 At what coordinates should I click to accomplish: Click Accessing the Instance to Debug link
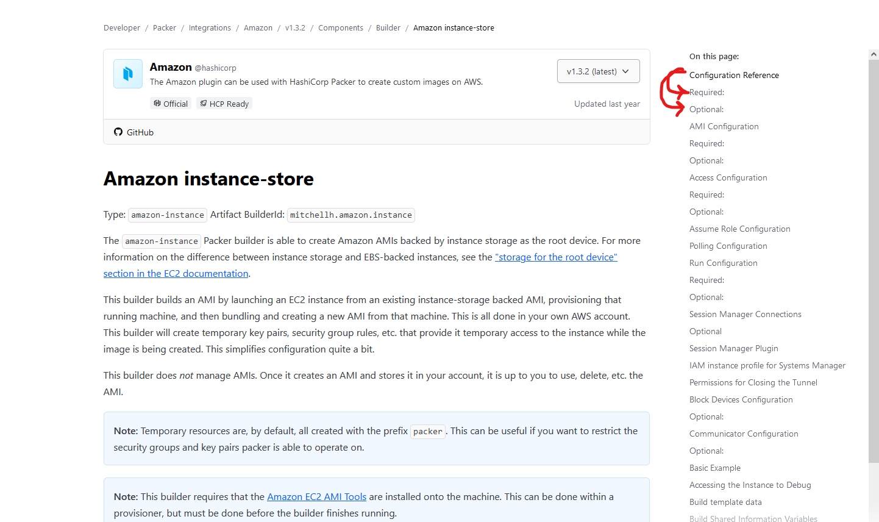tap(750, 485)
